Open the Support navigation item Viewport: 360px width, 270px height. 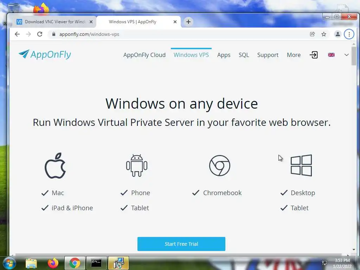[268, 55]
